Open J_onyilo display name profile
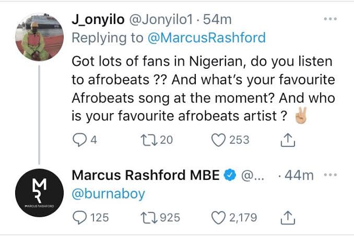 point(99,20)
